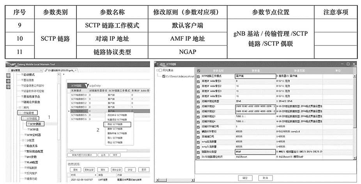361x184 pixels.
Task: Click the 全选 button below the table
Action: 103,155
